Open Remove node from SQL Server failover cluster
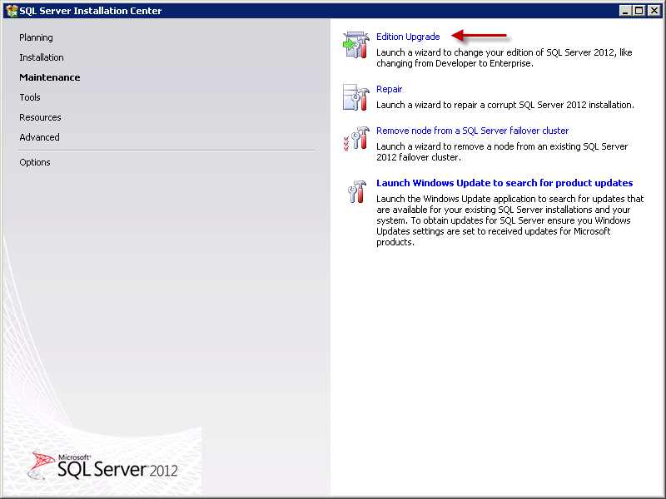The width and height of the screenshot is (666, 499). pyautogui.click(x=472, y=131)
